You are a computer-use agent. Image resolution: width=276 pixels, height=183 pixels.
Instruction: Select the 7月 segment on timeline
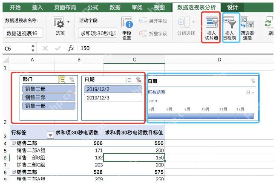[157, 116]
